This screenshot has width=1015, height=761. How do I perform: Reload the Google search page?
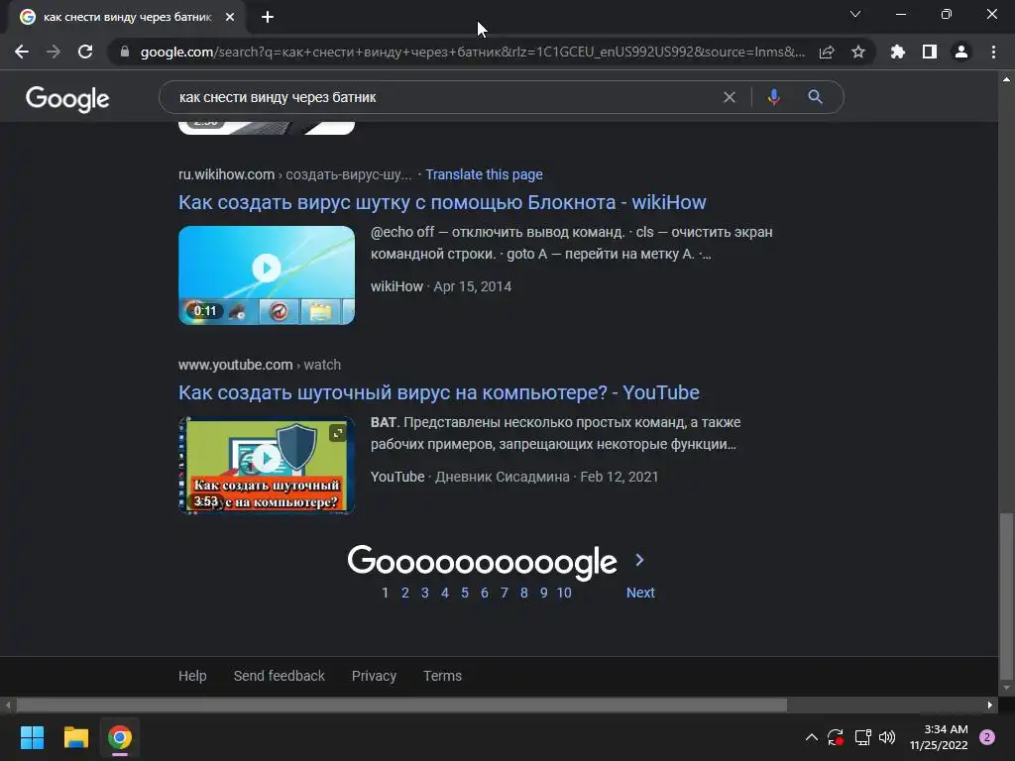(x=85, y=52)
